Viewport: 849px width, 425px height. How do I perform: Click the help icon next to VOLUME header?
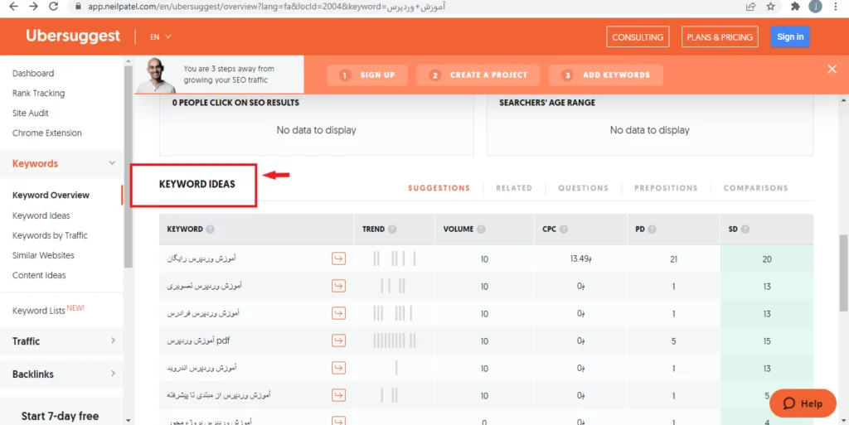[x=481, y=229]
